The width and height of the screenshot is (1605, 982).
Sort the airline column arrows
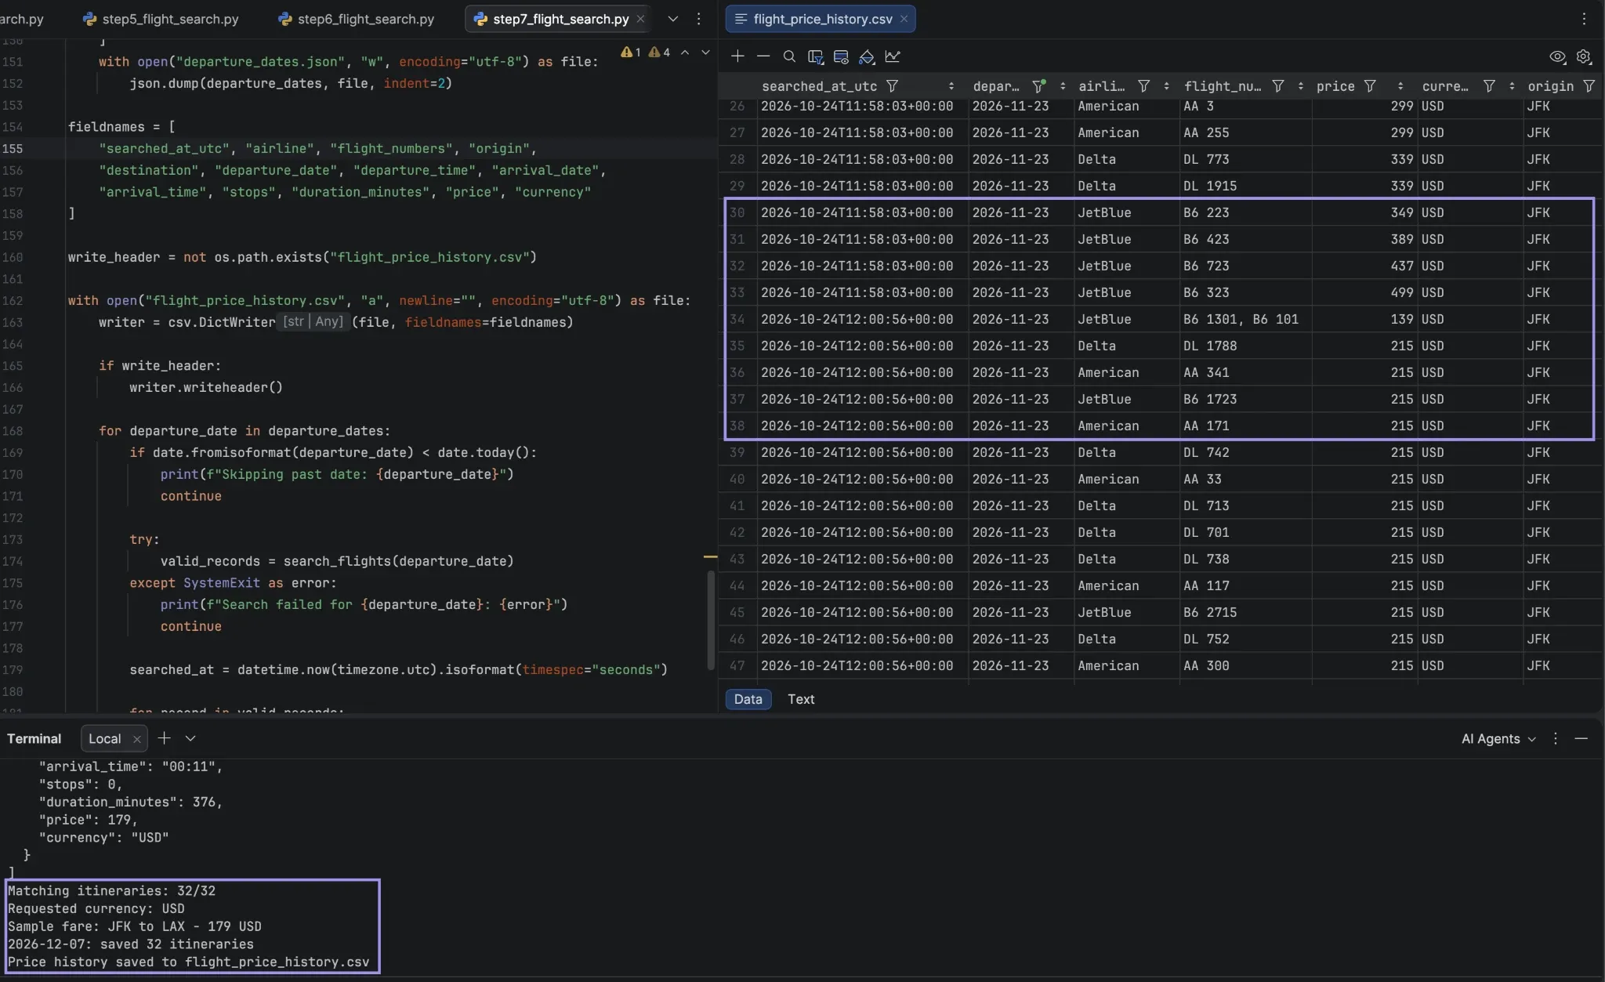pos(1166,86)
